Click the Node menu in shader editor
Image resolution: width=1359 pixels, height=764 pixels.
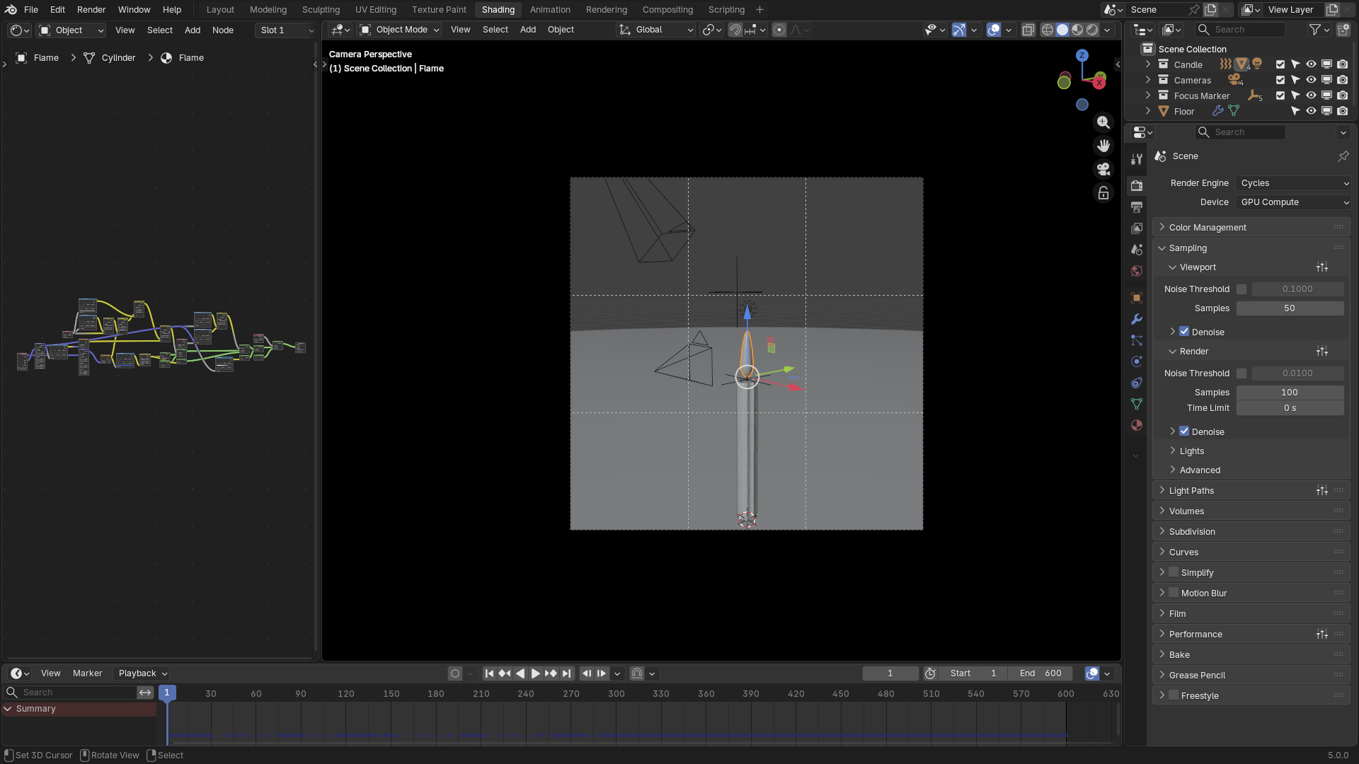click(x=222, y=30)
